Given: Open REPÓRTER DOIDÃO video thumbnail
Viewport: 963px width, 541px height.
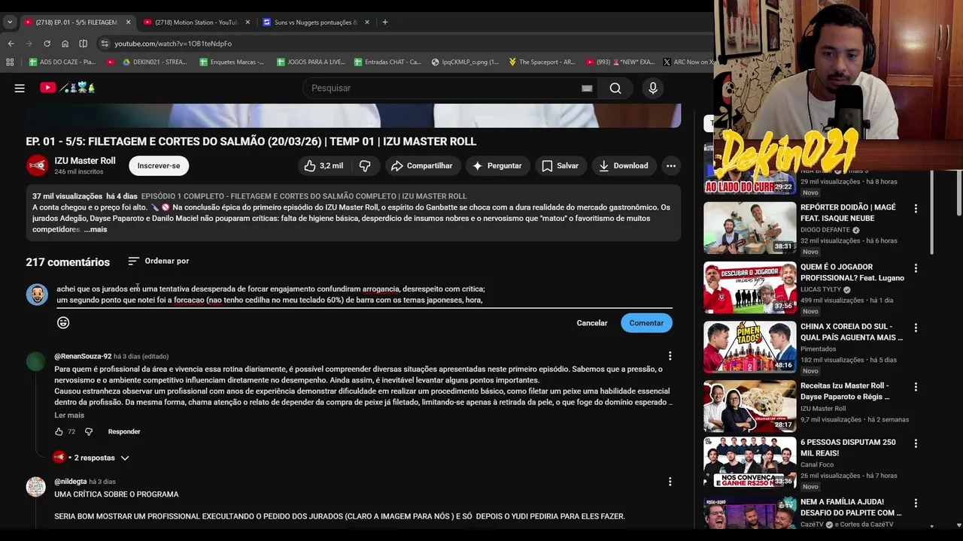Looking at the screenshot, I should (749, 228).
